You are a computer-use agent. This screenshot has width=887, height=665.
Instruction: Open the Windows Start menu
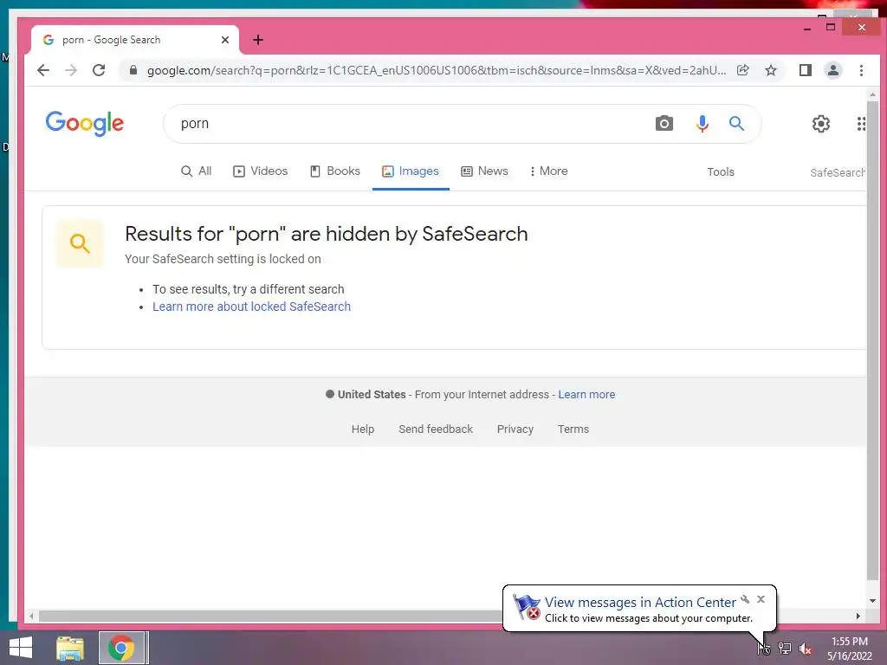pyautogui.click(x=21, y=648)
